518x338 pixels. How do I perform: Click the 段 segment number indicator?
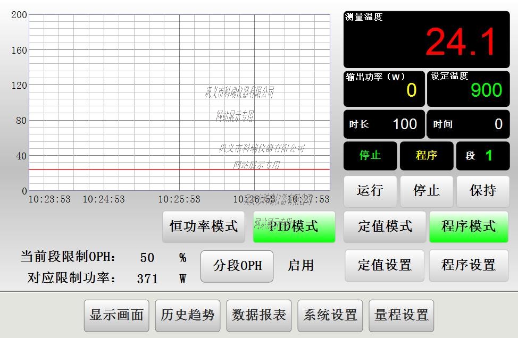483,156
